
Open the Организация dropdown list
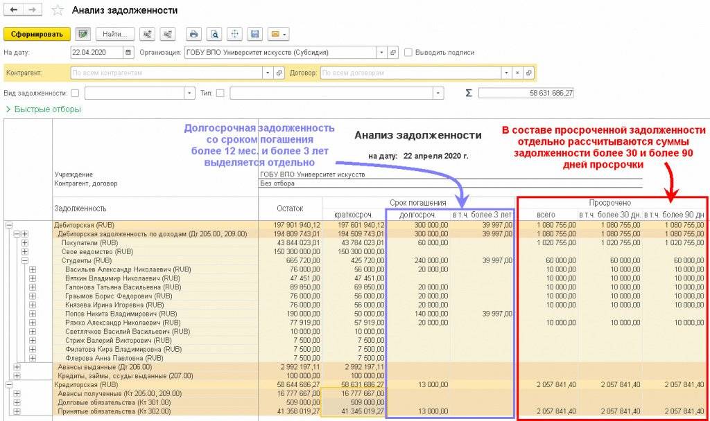[x=381, y=52]
